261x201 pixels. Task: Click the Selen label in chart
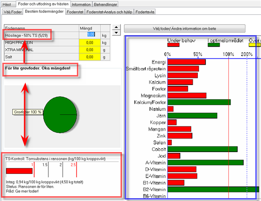(159, 143)
